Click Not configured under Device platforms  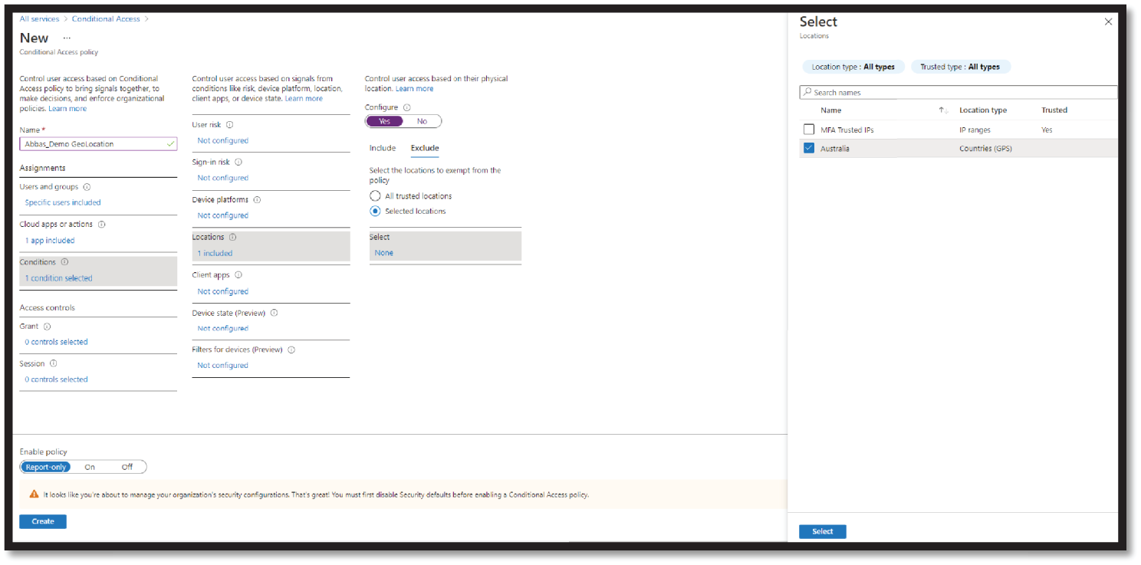222,215
